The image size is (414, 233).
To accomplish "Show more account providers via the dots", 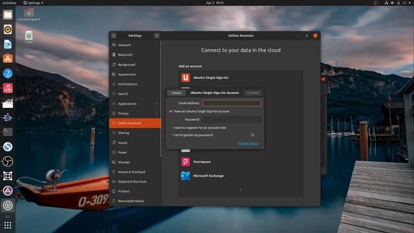I will [x=241, y=190].
